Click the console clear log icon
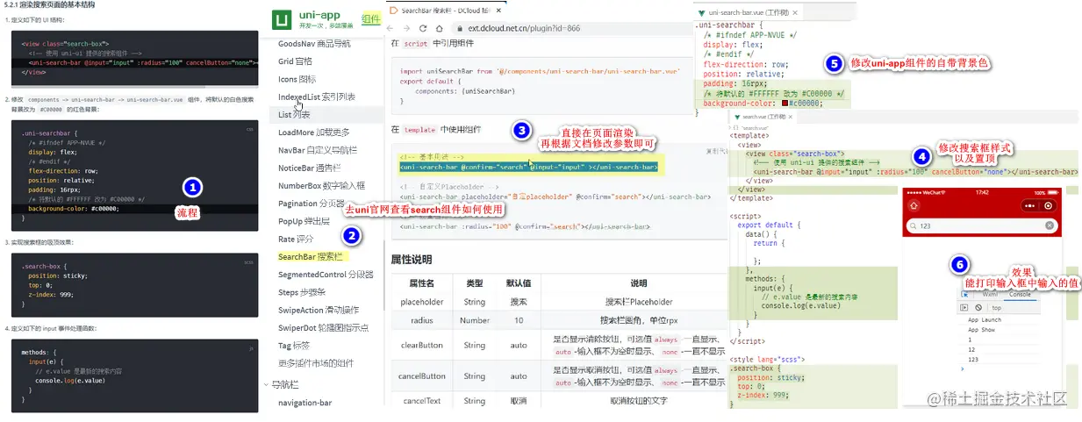The width and height of the screenshot is (1082, 422). [x=978, y=307]
